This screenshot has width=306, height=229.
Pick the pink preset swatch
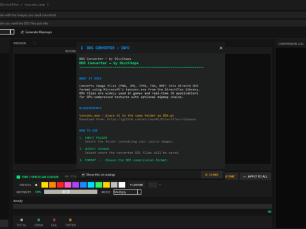[x=68, y=185]
